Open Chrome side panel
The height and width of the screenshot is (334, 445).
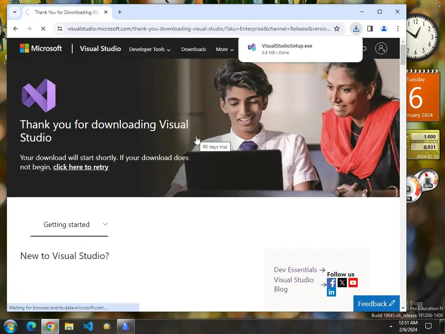tap(370, 29)
